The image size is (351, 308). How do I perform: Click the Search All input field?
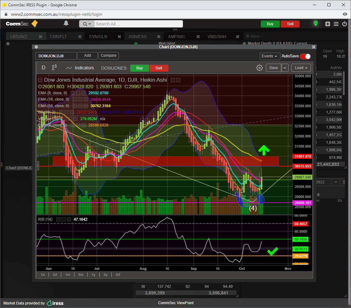[x=138, y=24]
